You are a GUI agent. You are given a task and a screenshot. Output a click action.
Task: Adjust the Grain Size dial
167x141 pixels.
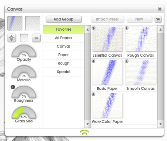point(24,114)
